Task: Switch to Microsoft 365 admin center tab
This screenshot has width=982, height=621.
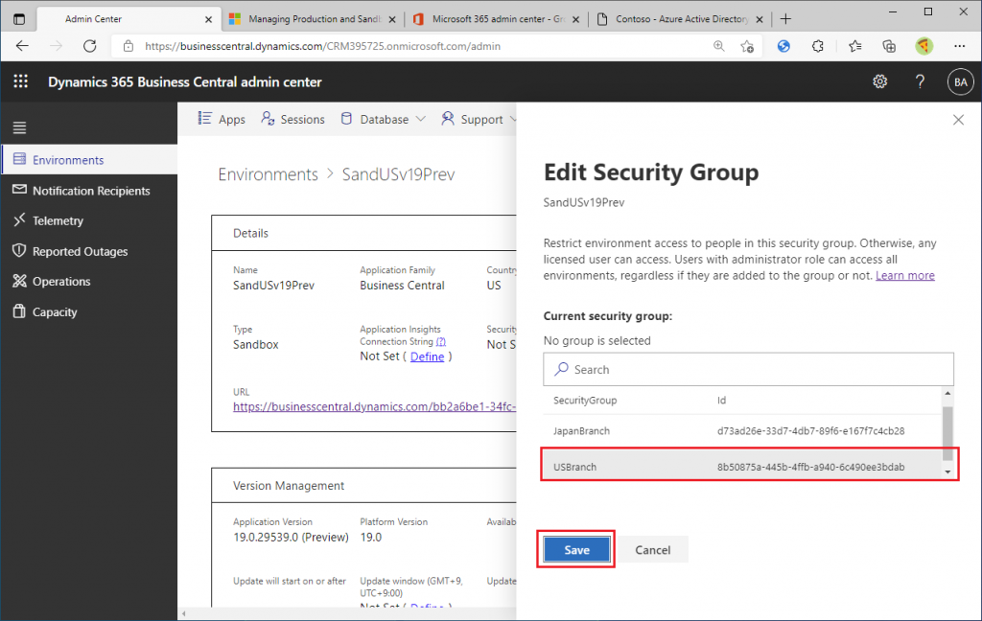Action: tap(498, 19)
